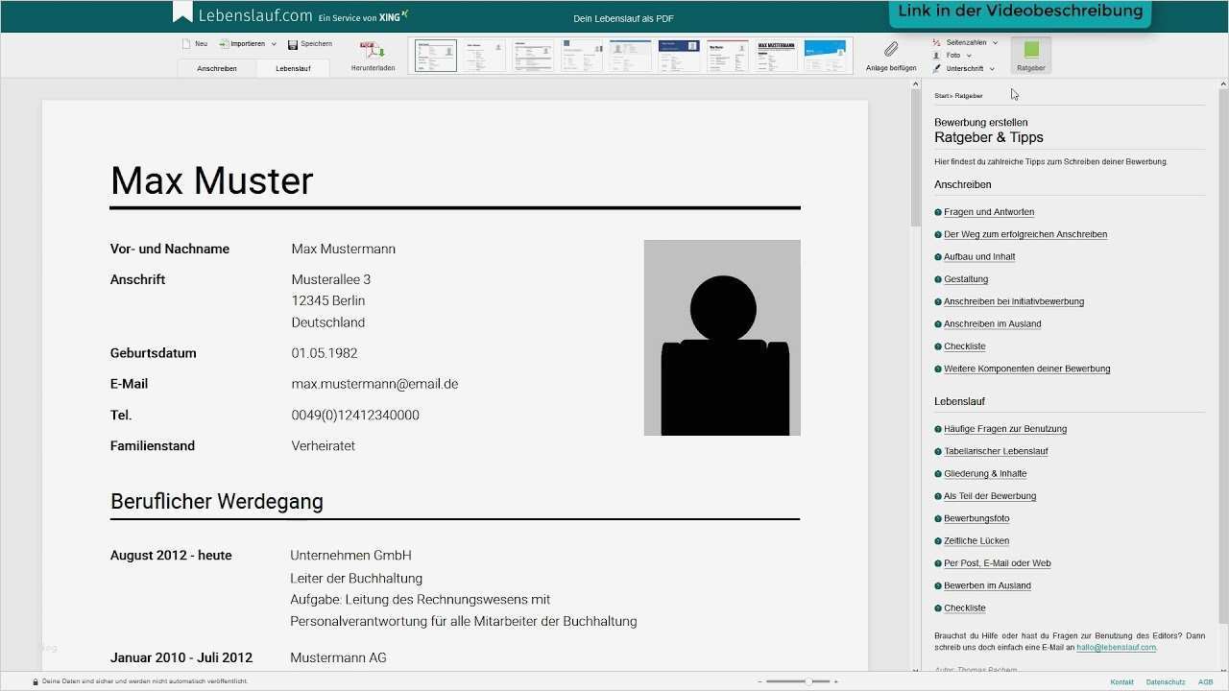Expand the Importieren dropdown arrow
This screenshot has width=1229, height=691.
click(274, 44)
